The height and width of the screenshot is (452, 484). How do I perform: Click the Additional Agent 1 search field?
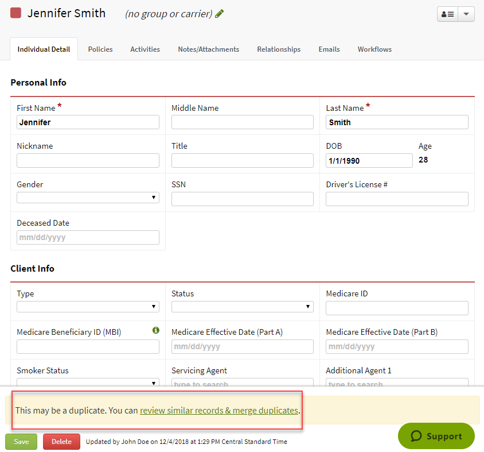(x=397, y=383)
